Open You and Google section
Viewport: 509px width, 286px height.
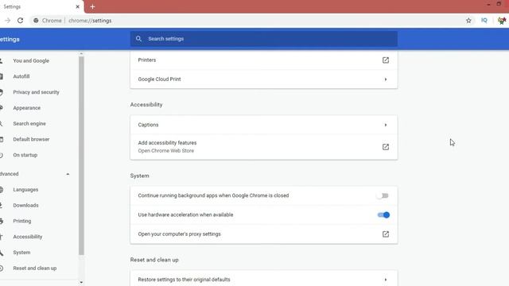31,60
